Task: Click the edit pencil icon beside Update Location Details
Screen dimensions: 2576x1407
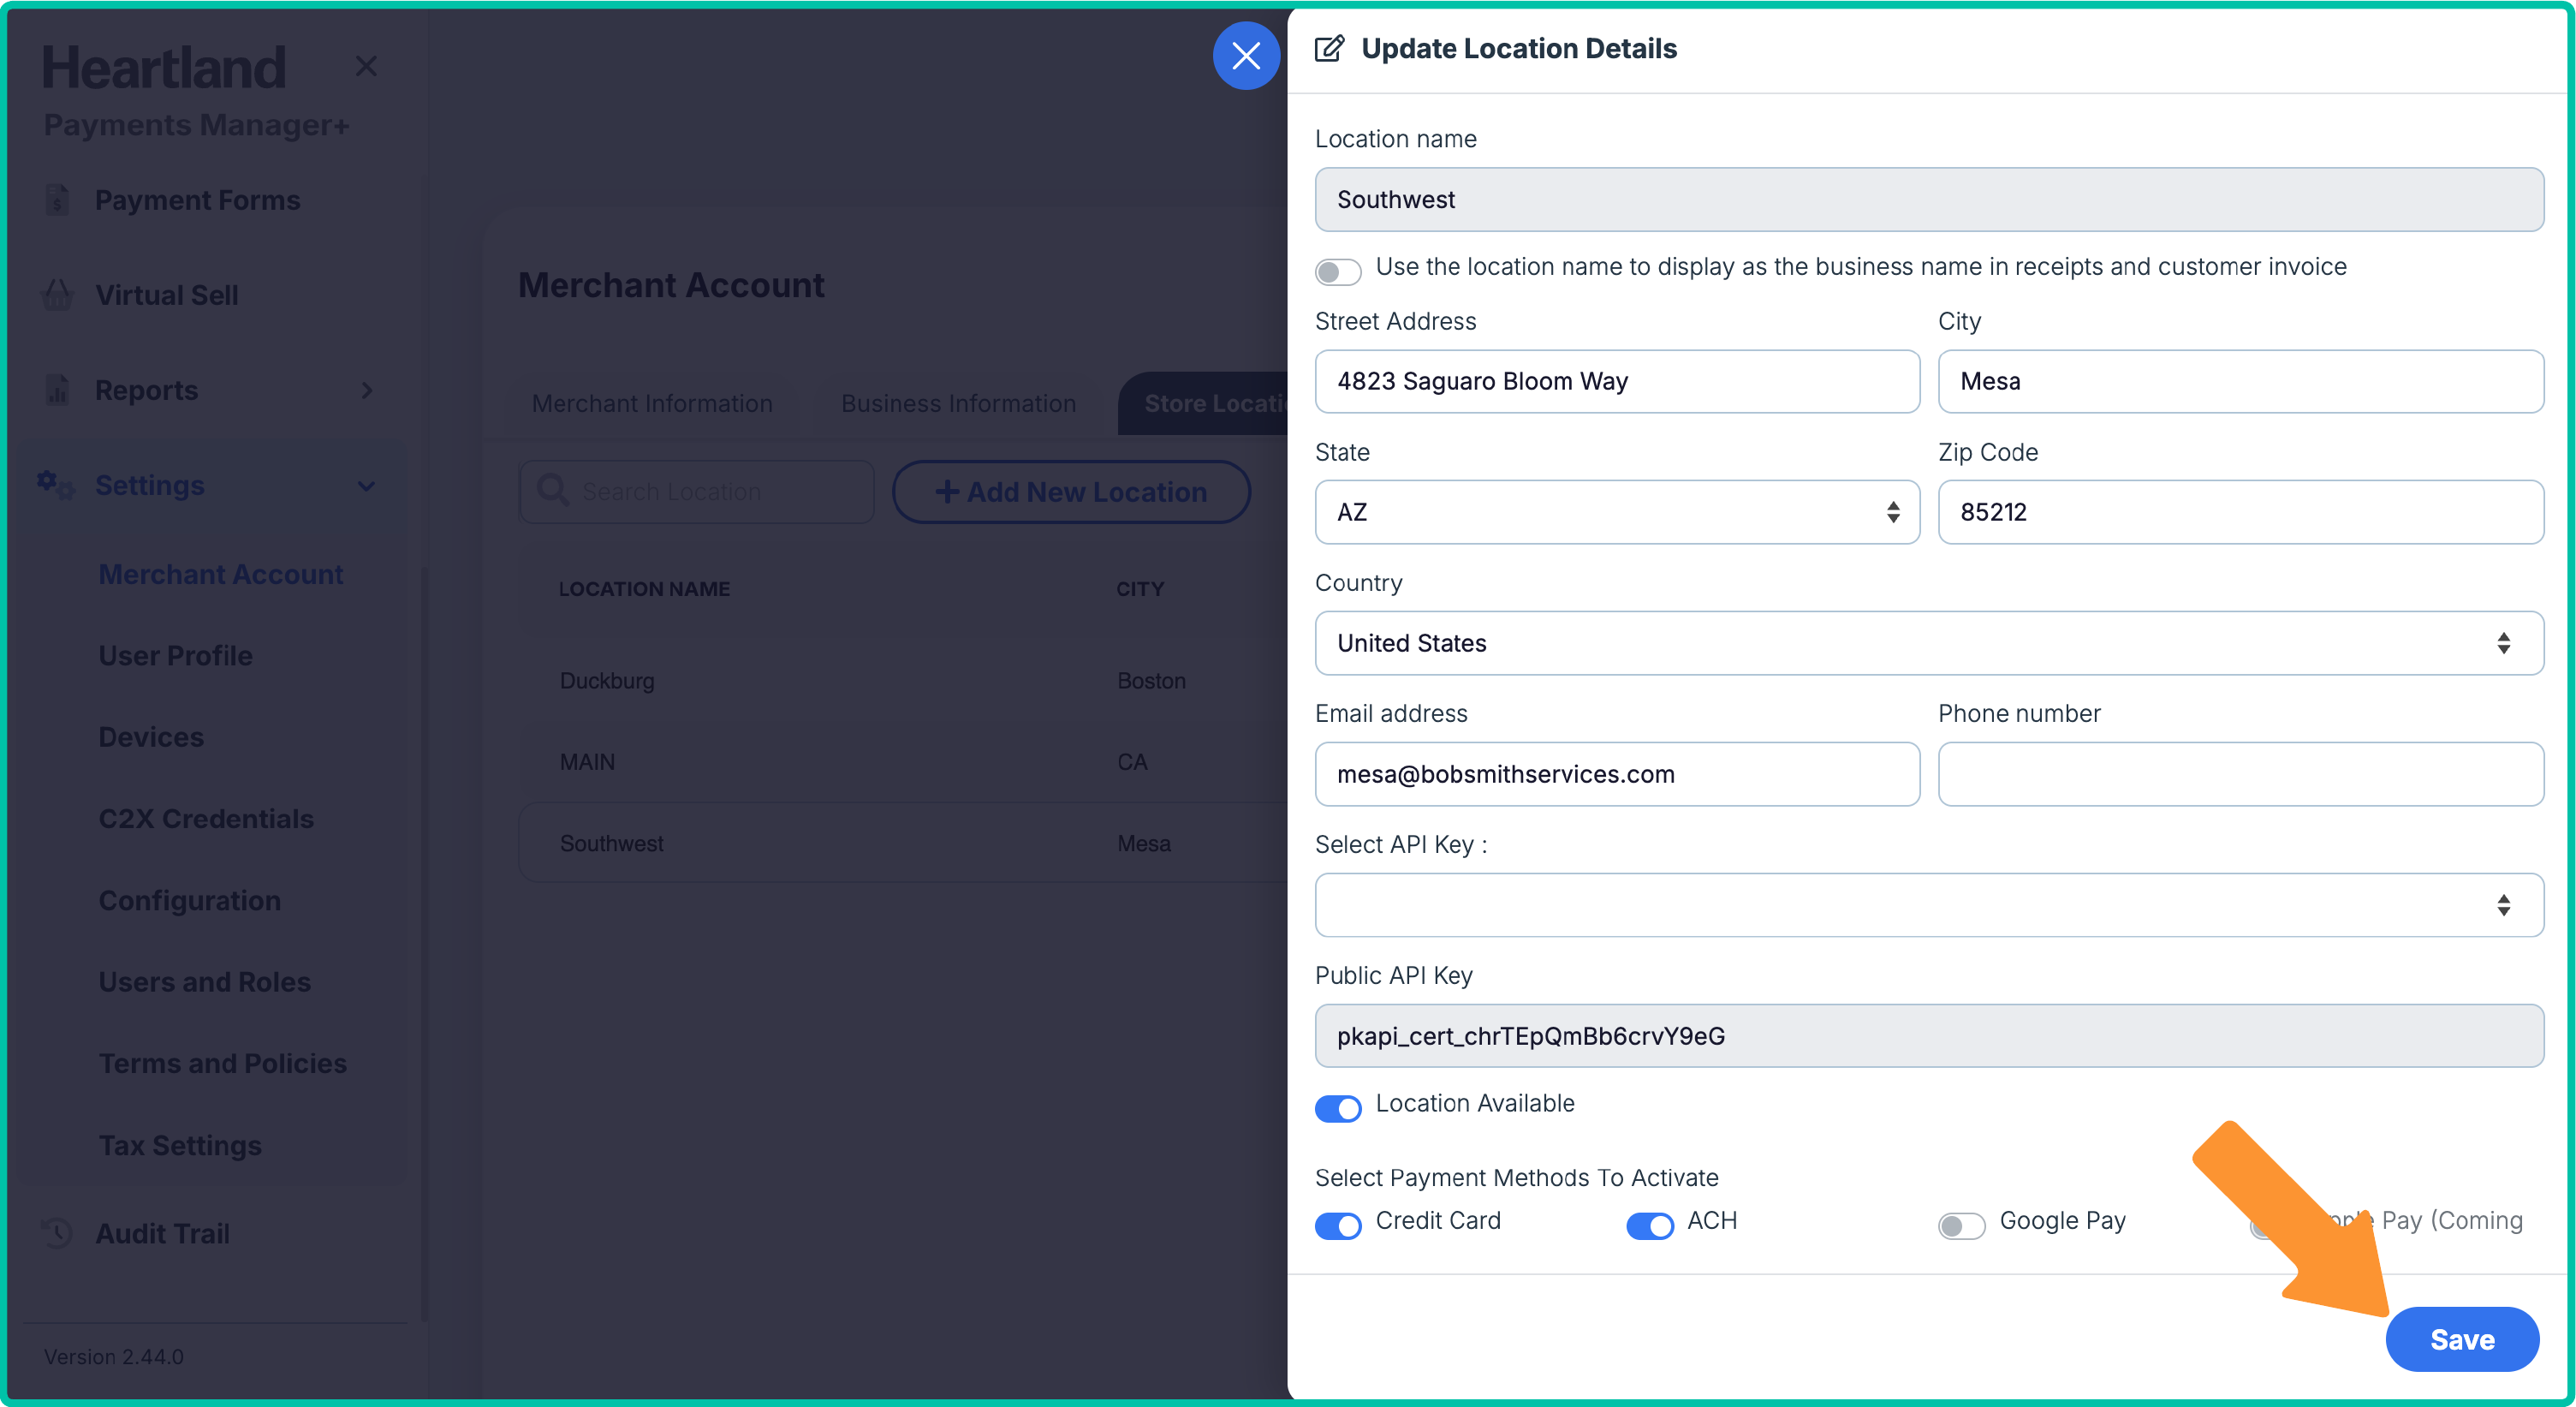Action: click(1329, 48)
